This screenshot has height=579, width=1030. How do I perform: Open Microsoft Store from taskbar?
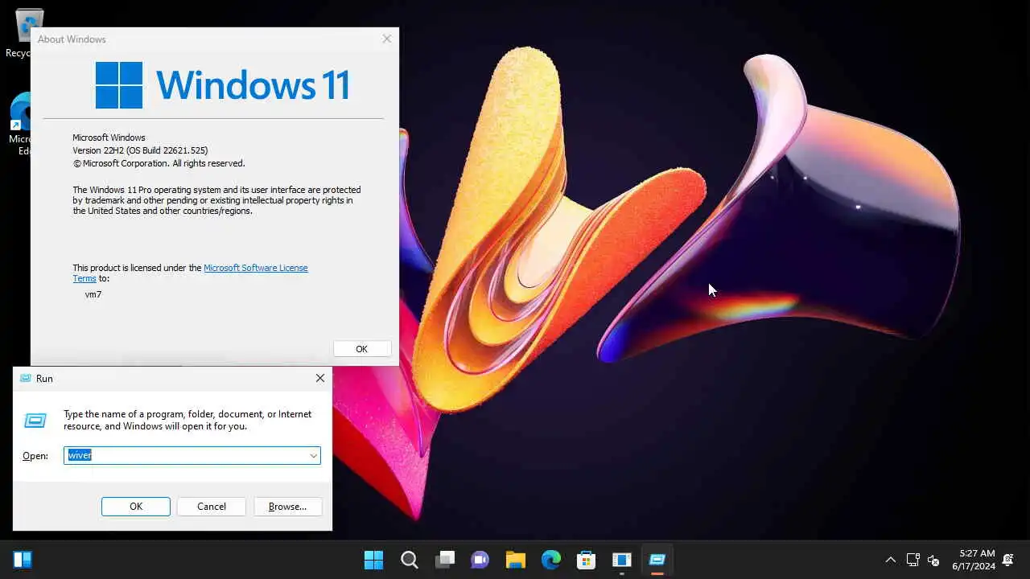point(586,560)
